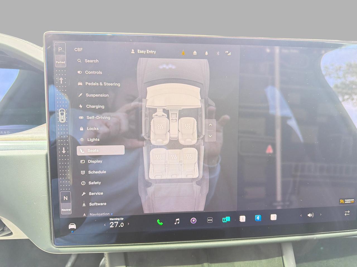This screenshot has width=357, height=267.
Task: Open the white notes app icon
Action: (x=274, y=217)
